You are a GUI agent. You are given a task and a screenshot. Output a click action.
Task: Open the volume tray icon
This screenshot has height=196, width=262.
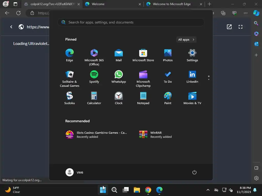231,190
